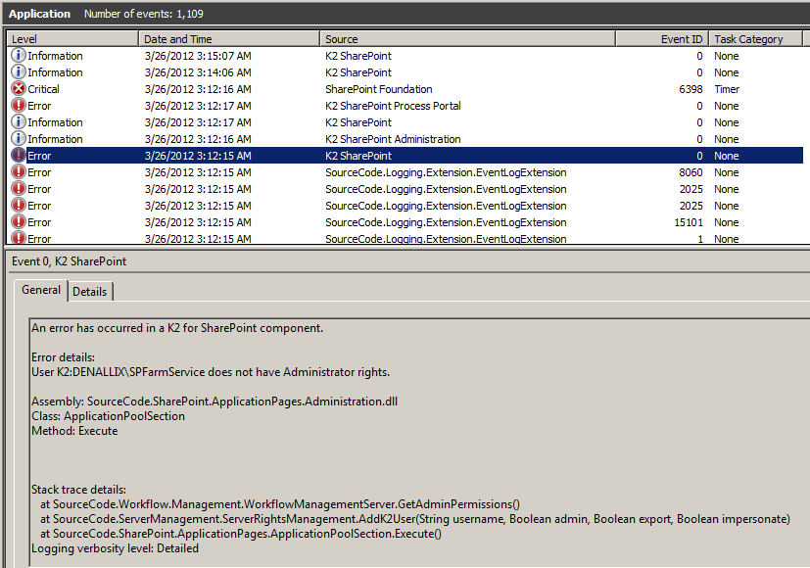
Task: Click the 'An error has occurred' message line
Action: click(x=177, y=328)
